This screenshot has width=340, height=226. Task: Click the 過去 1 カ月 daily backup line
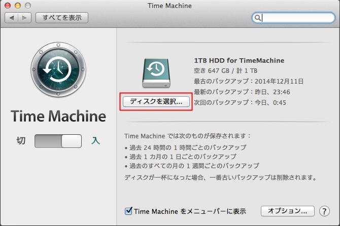coord(181,157)
